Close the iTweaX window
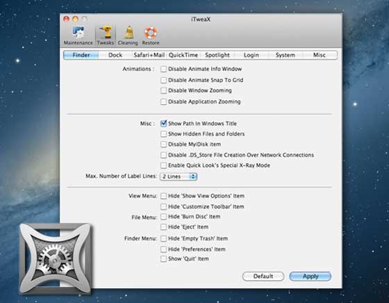Image resolution: width=389 pixels, height=303 pixels. coord(66,19)
